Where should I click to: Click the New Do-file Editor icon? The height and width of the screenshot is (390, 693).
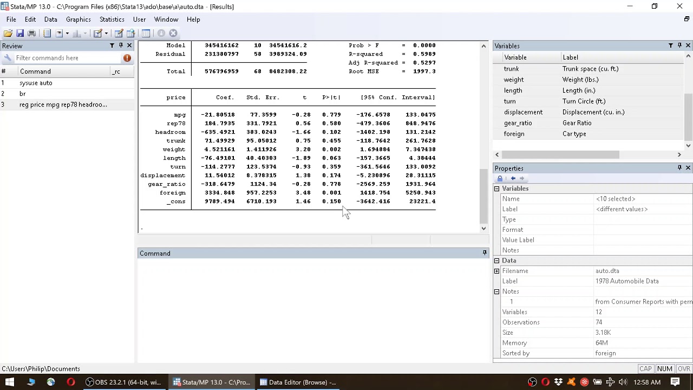98,33
